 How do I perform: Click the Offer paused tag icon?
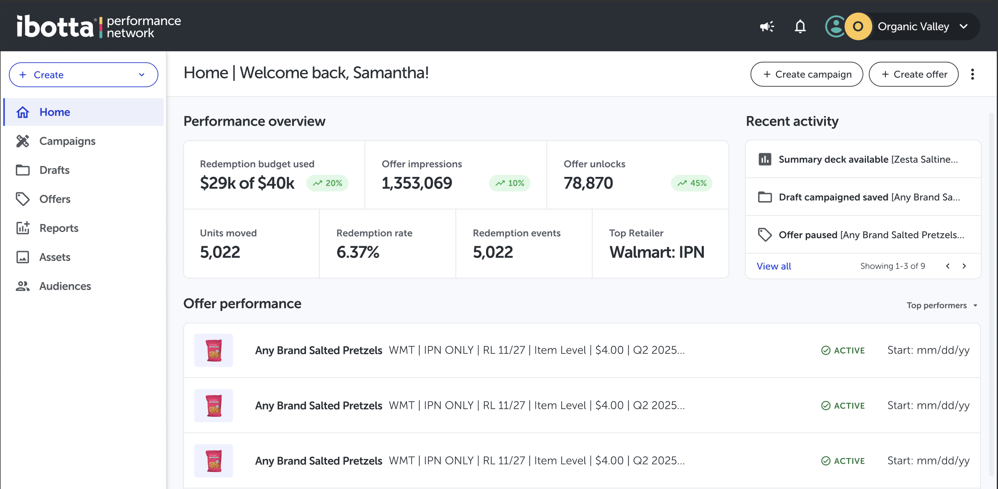coord(765,235)
